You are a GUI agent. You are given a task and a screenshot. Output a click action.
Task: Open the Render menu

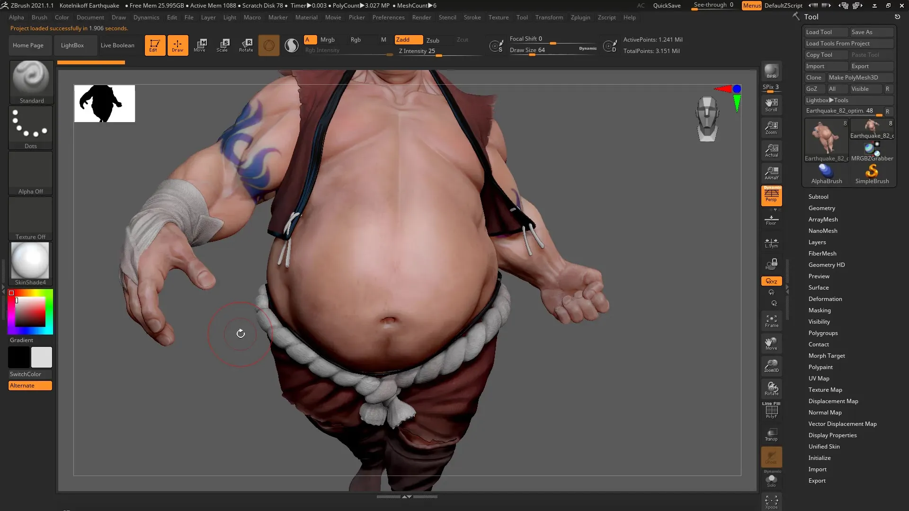[421, 18]
